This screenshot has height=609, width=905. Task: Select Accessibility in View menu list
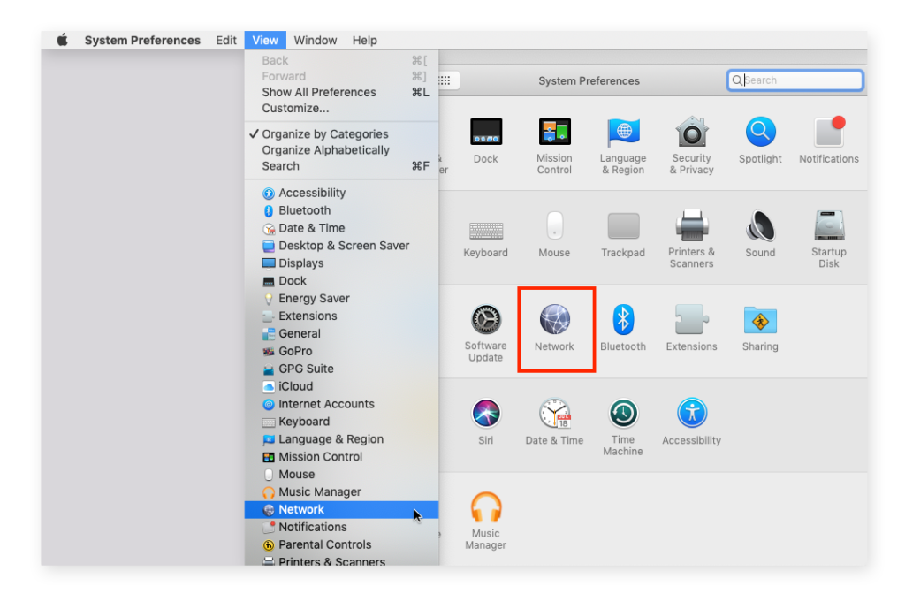342,193
